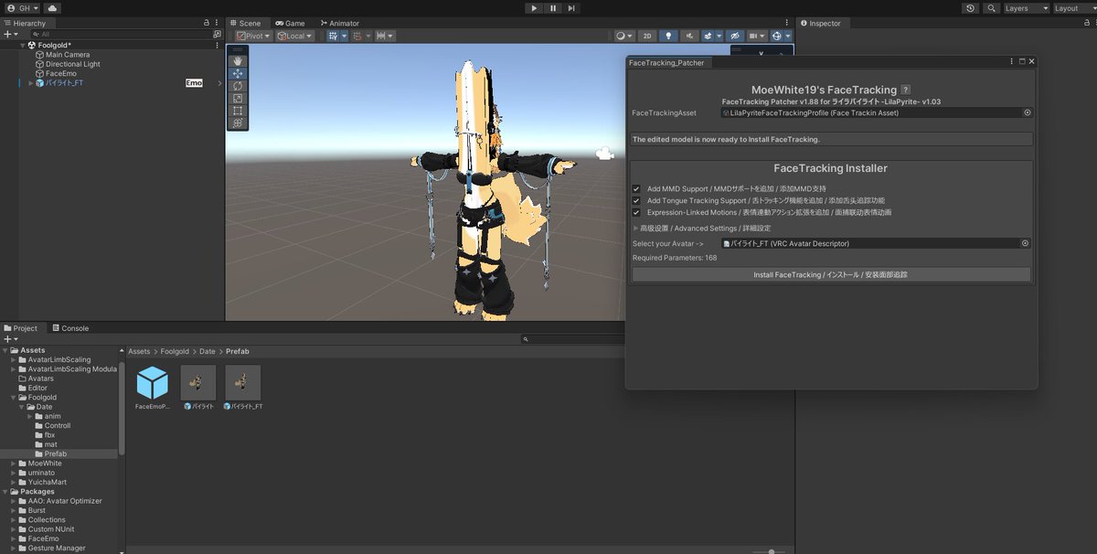This screenshot has width=1097, height=554.
Task: Toggle scene lighting bulb icon
Action: (x=668, y=36)
